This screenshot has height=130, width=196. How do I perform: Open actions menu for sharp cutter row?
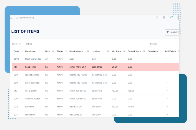click(167, 91)
